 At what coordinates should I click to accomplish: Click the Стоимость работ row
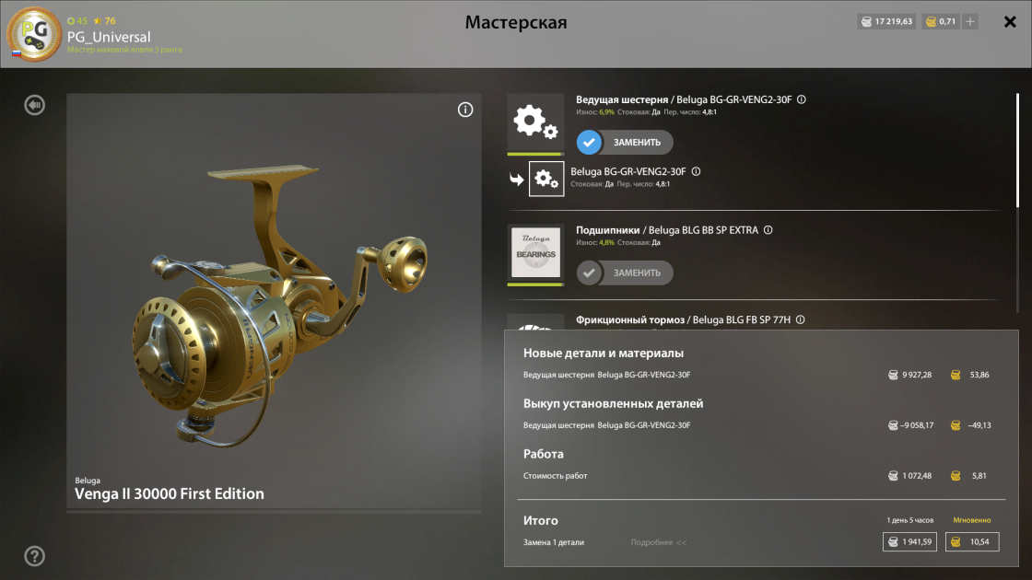pyautogui.click(x=756, y=475)
